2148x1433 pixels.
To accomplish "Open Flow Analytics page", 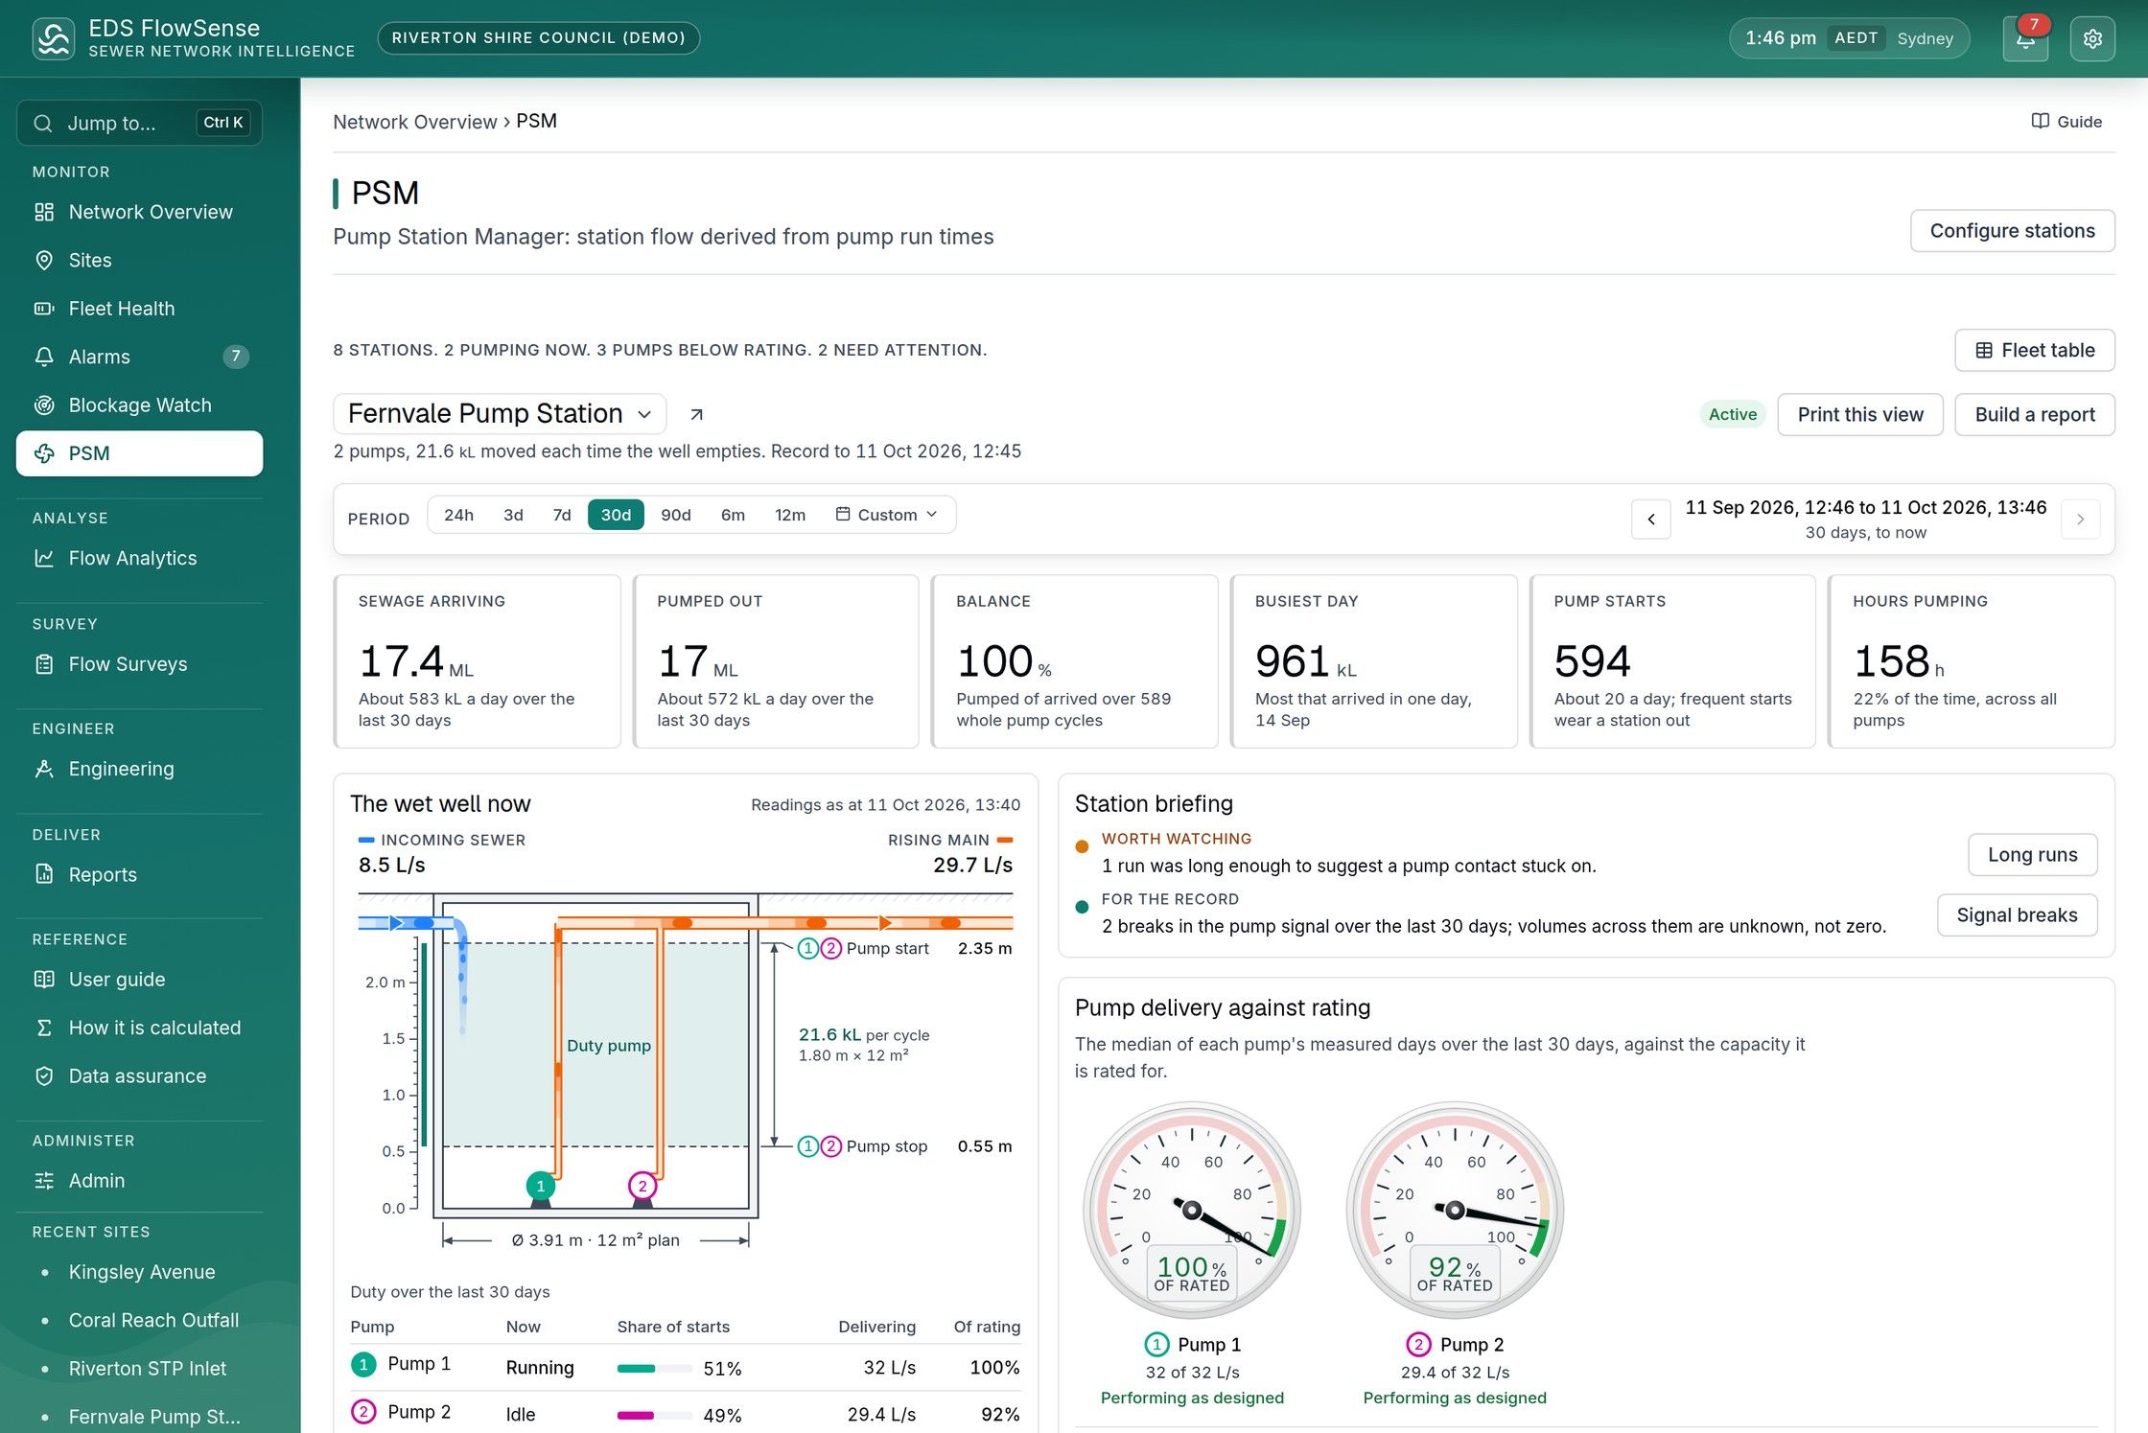I will pos(139,558).
